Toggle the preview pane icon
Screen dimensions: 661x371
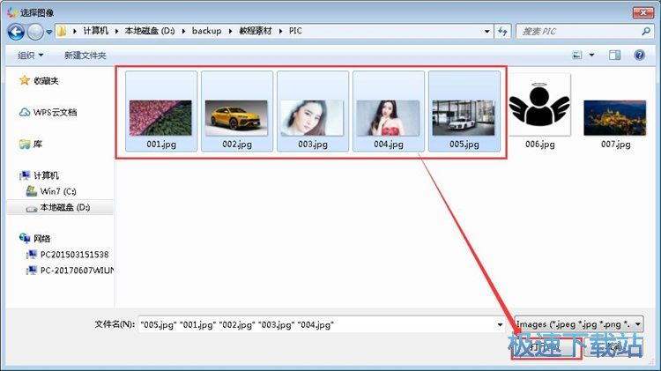(x=614, y=55)
